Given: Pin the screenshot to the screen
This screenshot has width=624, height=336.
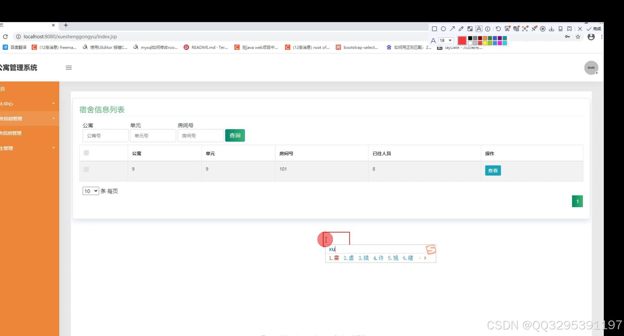Looking at the screenshot, I should [x=534, y=29].
